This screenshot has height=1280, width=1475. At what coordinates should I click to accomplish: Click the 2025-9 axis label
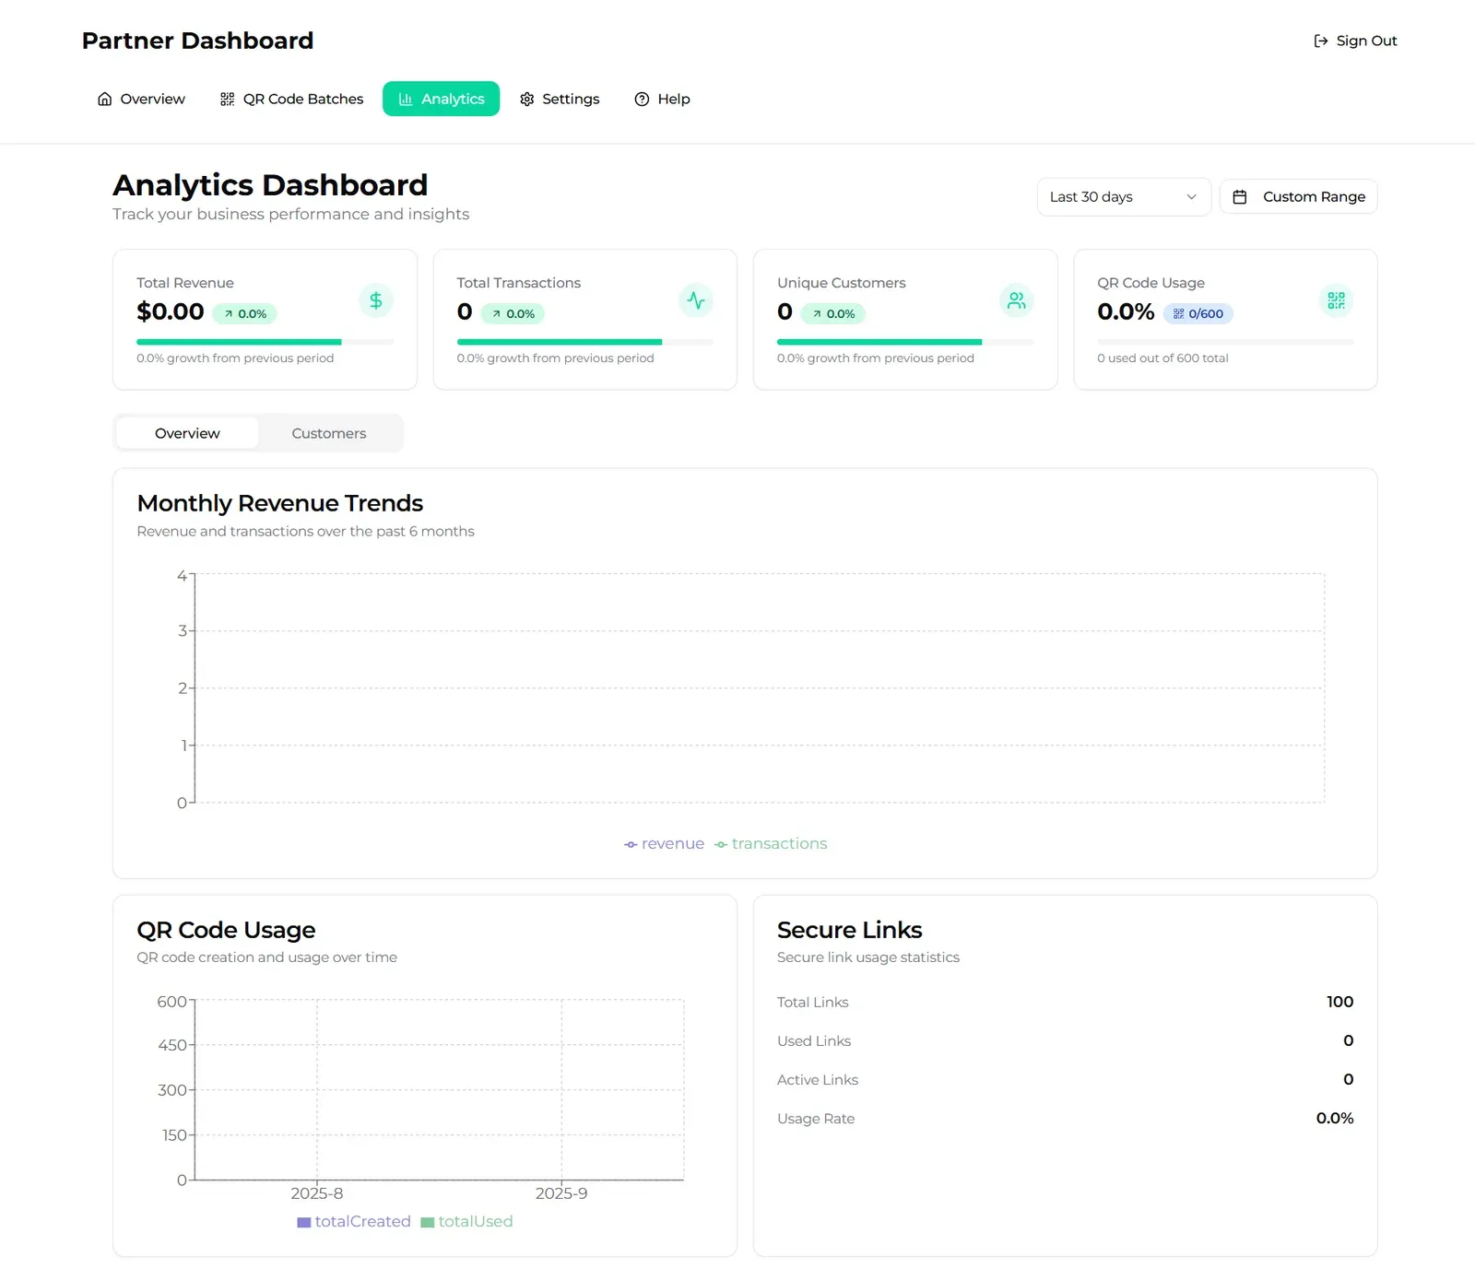point(561,1193)
